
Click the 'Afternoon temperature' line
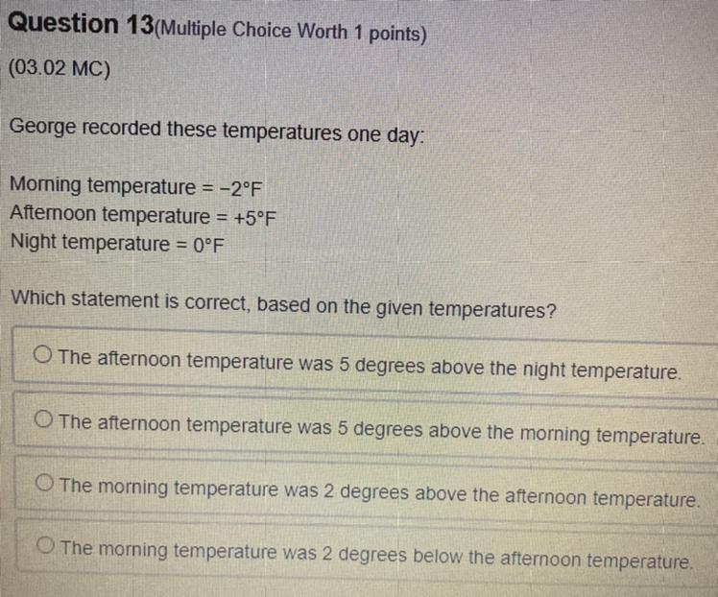coord(143,215)
